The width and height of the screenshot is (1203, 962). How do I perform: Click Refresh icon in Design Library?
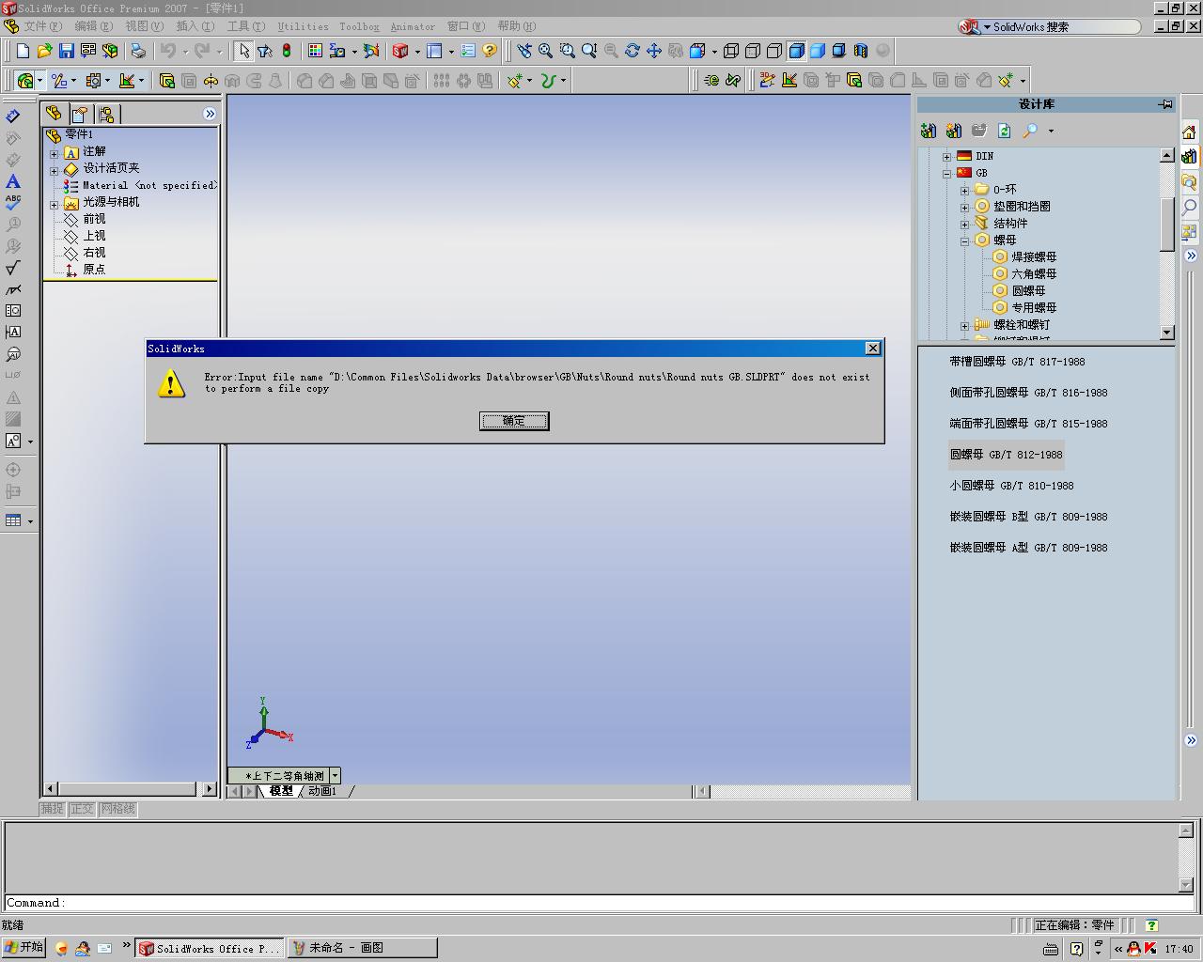click(x=1005, y=131)
